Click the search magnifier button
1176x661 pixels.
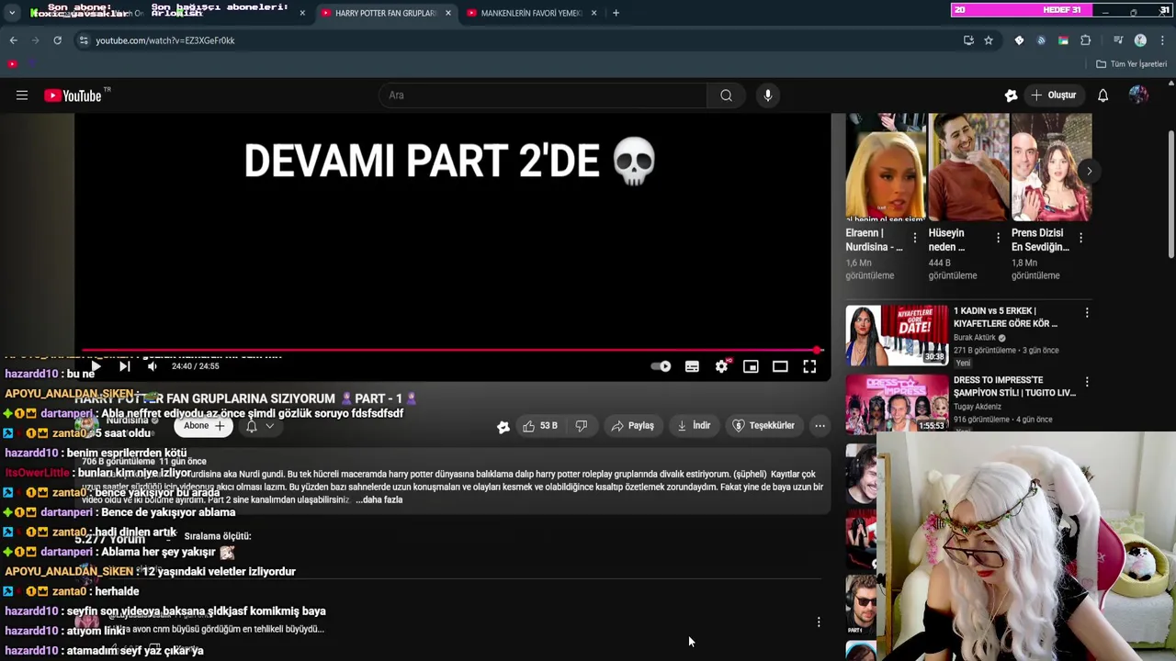726,95
